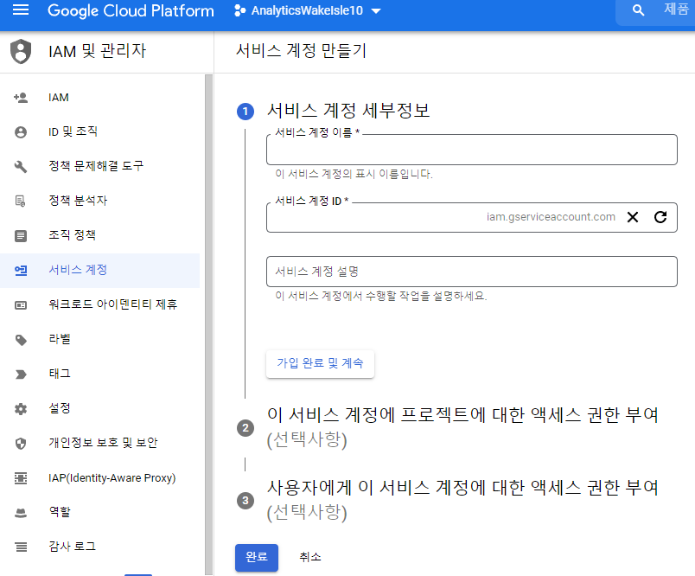Click the search magnifier icon

pyautogui.click(x=638, y=10)
